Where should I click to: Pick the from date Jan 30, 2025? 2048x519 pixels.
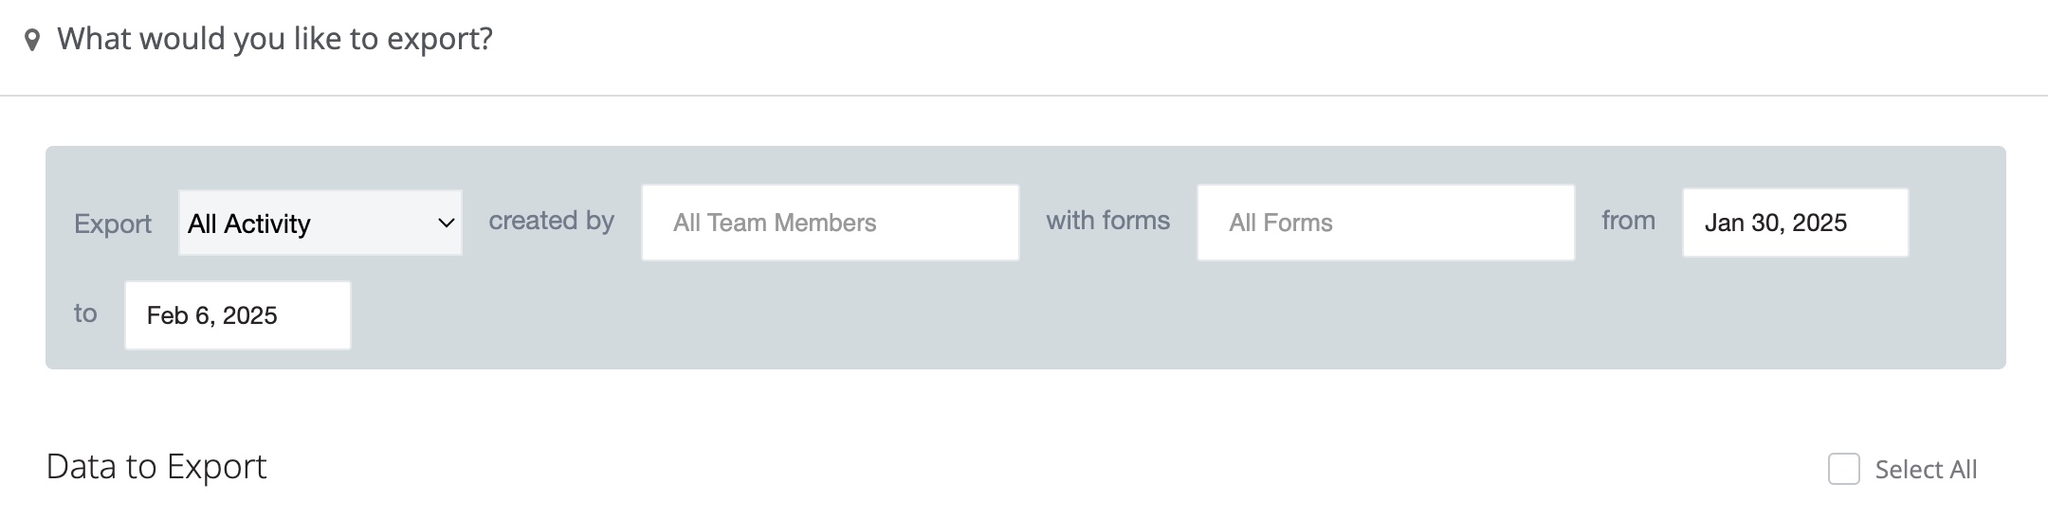1796,223
